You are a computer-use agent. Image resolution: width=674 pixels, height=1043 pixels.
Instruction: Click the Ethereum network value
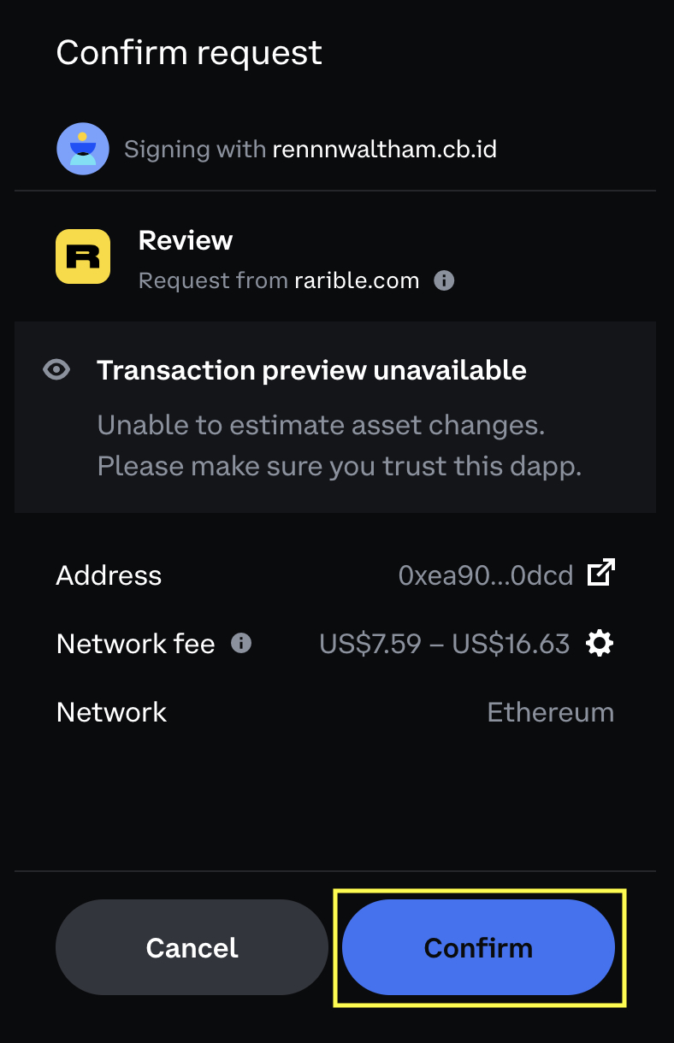pyautogui.click(x=551, y=712)
